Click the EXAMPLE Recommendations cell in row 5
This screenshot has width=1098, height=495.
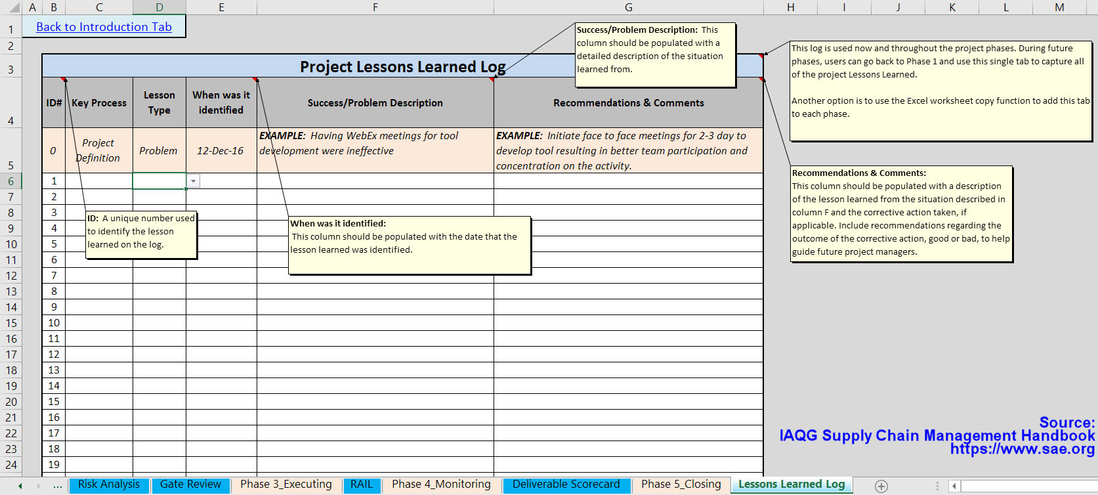coord(628,150)
